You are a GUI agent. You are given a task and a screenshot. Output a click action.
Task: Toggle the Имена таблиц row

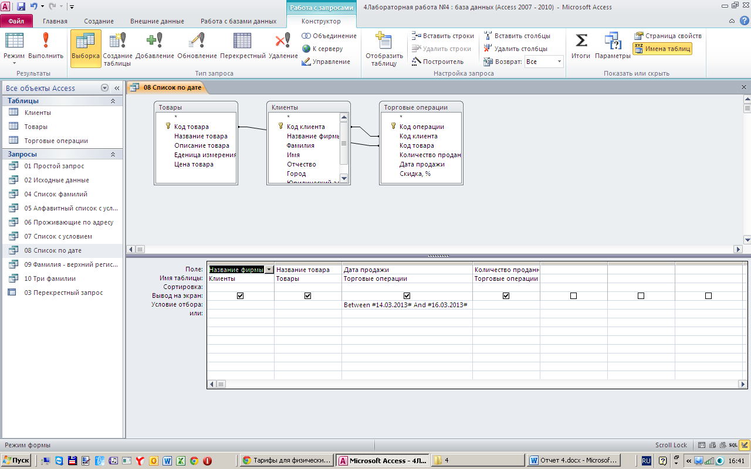pos(662,49)
